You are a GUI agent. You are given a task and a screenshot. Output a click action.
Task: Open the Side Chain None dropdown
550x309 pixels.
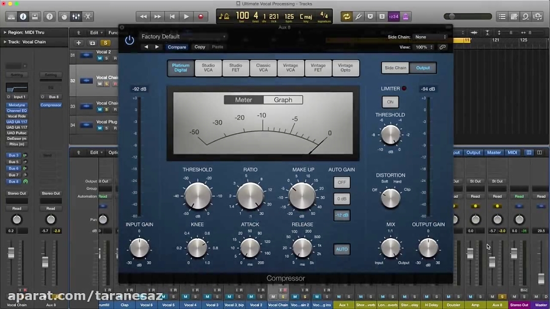tap(430, 37)
